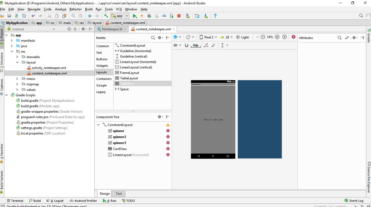The width and height of the screenshot is (371, 207).
Task: Open the API 28 version dropdown
Action: (x=227, y=37)
